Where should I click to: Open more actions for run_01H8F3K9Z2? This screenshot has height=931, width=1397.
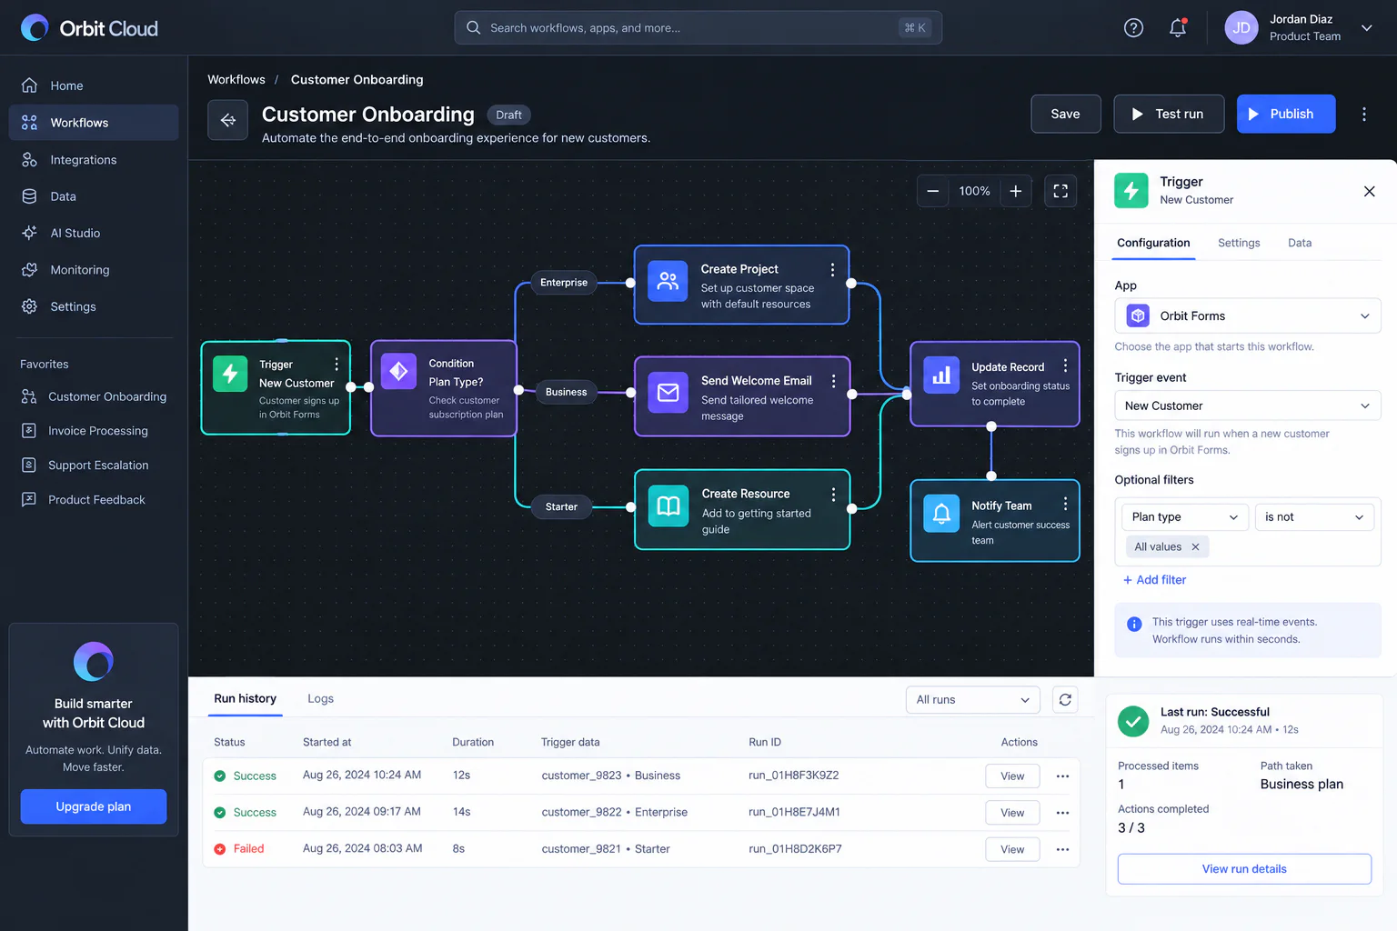(1062, 776)
